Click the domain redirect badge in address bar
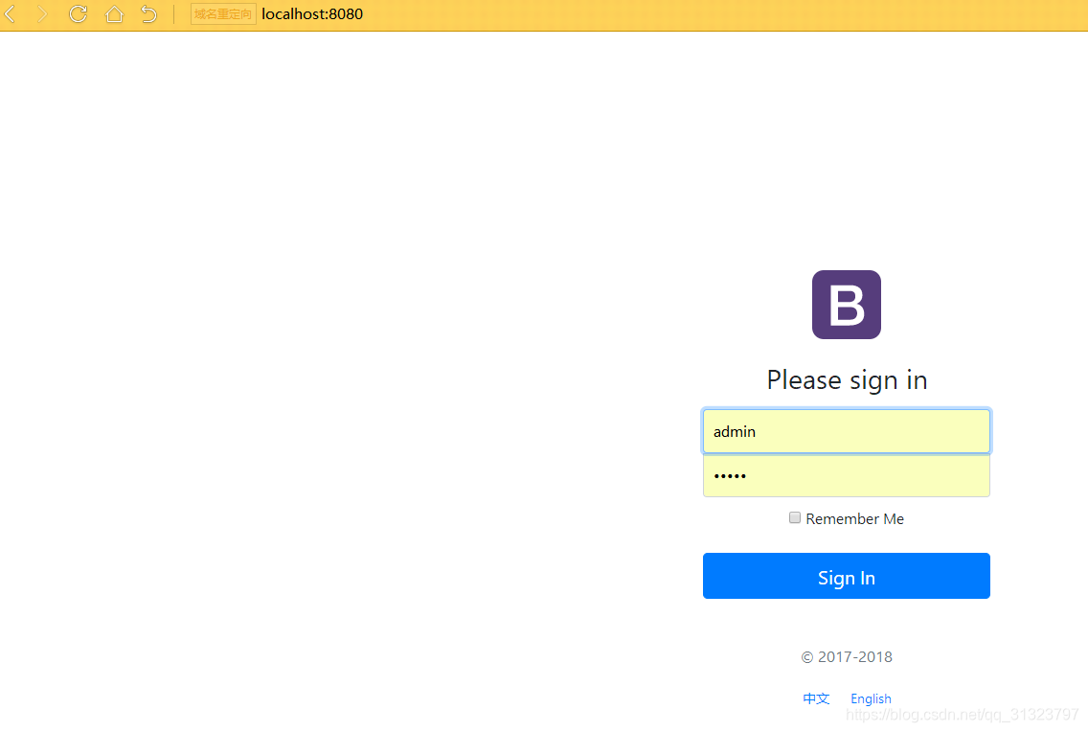 [223, 13]
